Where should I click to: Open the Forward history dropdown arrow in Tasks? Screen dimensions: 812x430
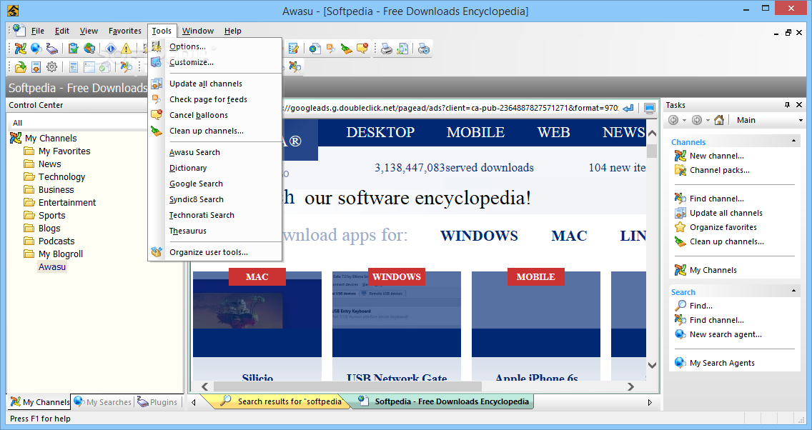coord(708,120)
